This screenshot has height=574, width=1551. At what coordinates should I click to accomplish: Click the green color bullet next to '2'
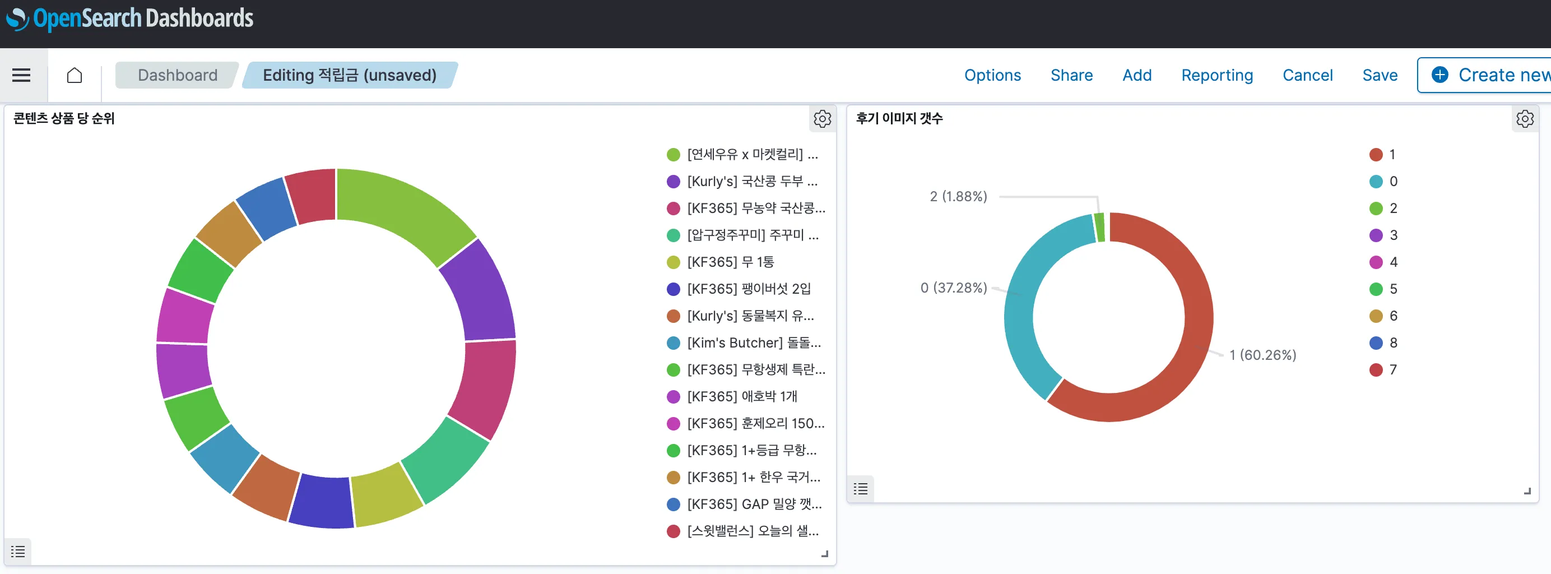[x=1375, y=209]
